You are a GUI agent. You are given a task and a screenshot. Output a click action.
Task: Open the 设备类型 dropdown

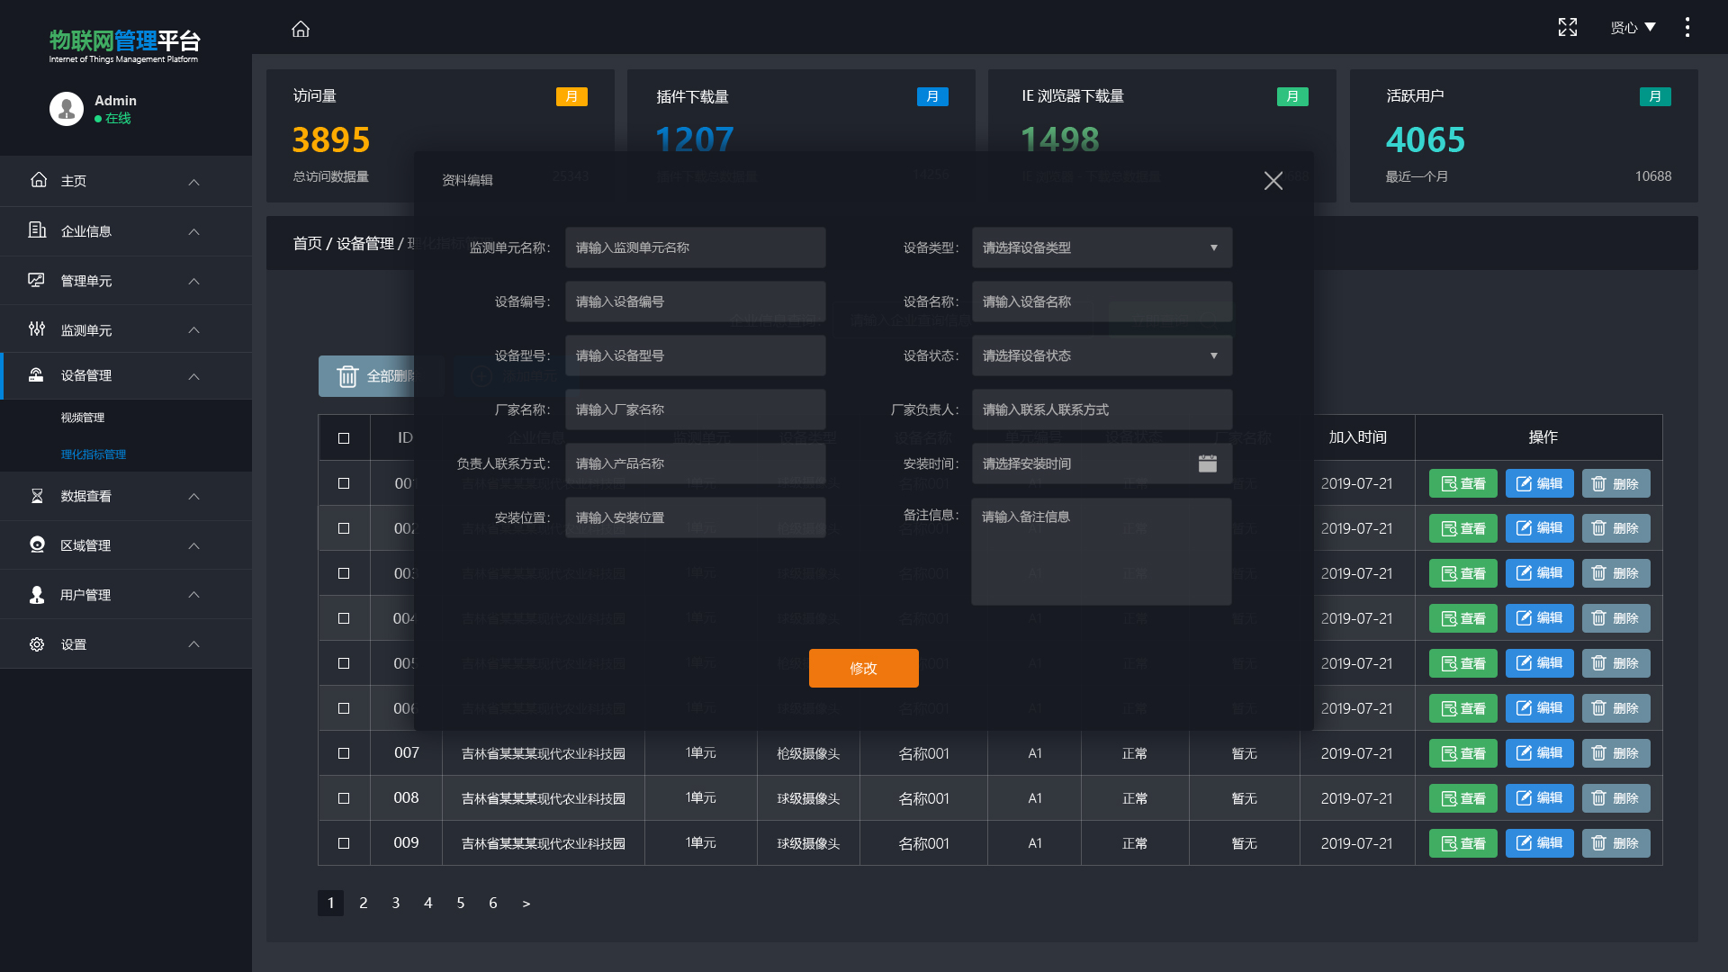tap(1102, 247)
